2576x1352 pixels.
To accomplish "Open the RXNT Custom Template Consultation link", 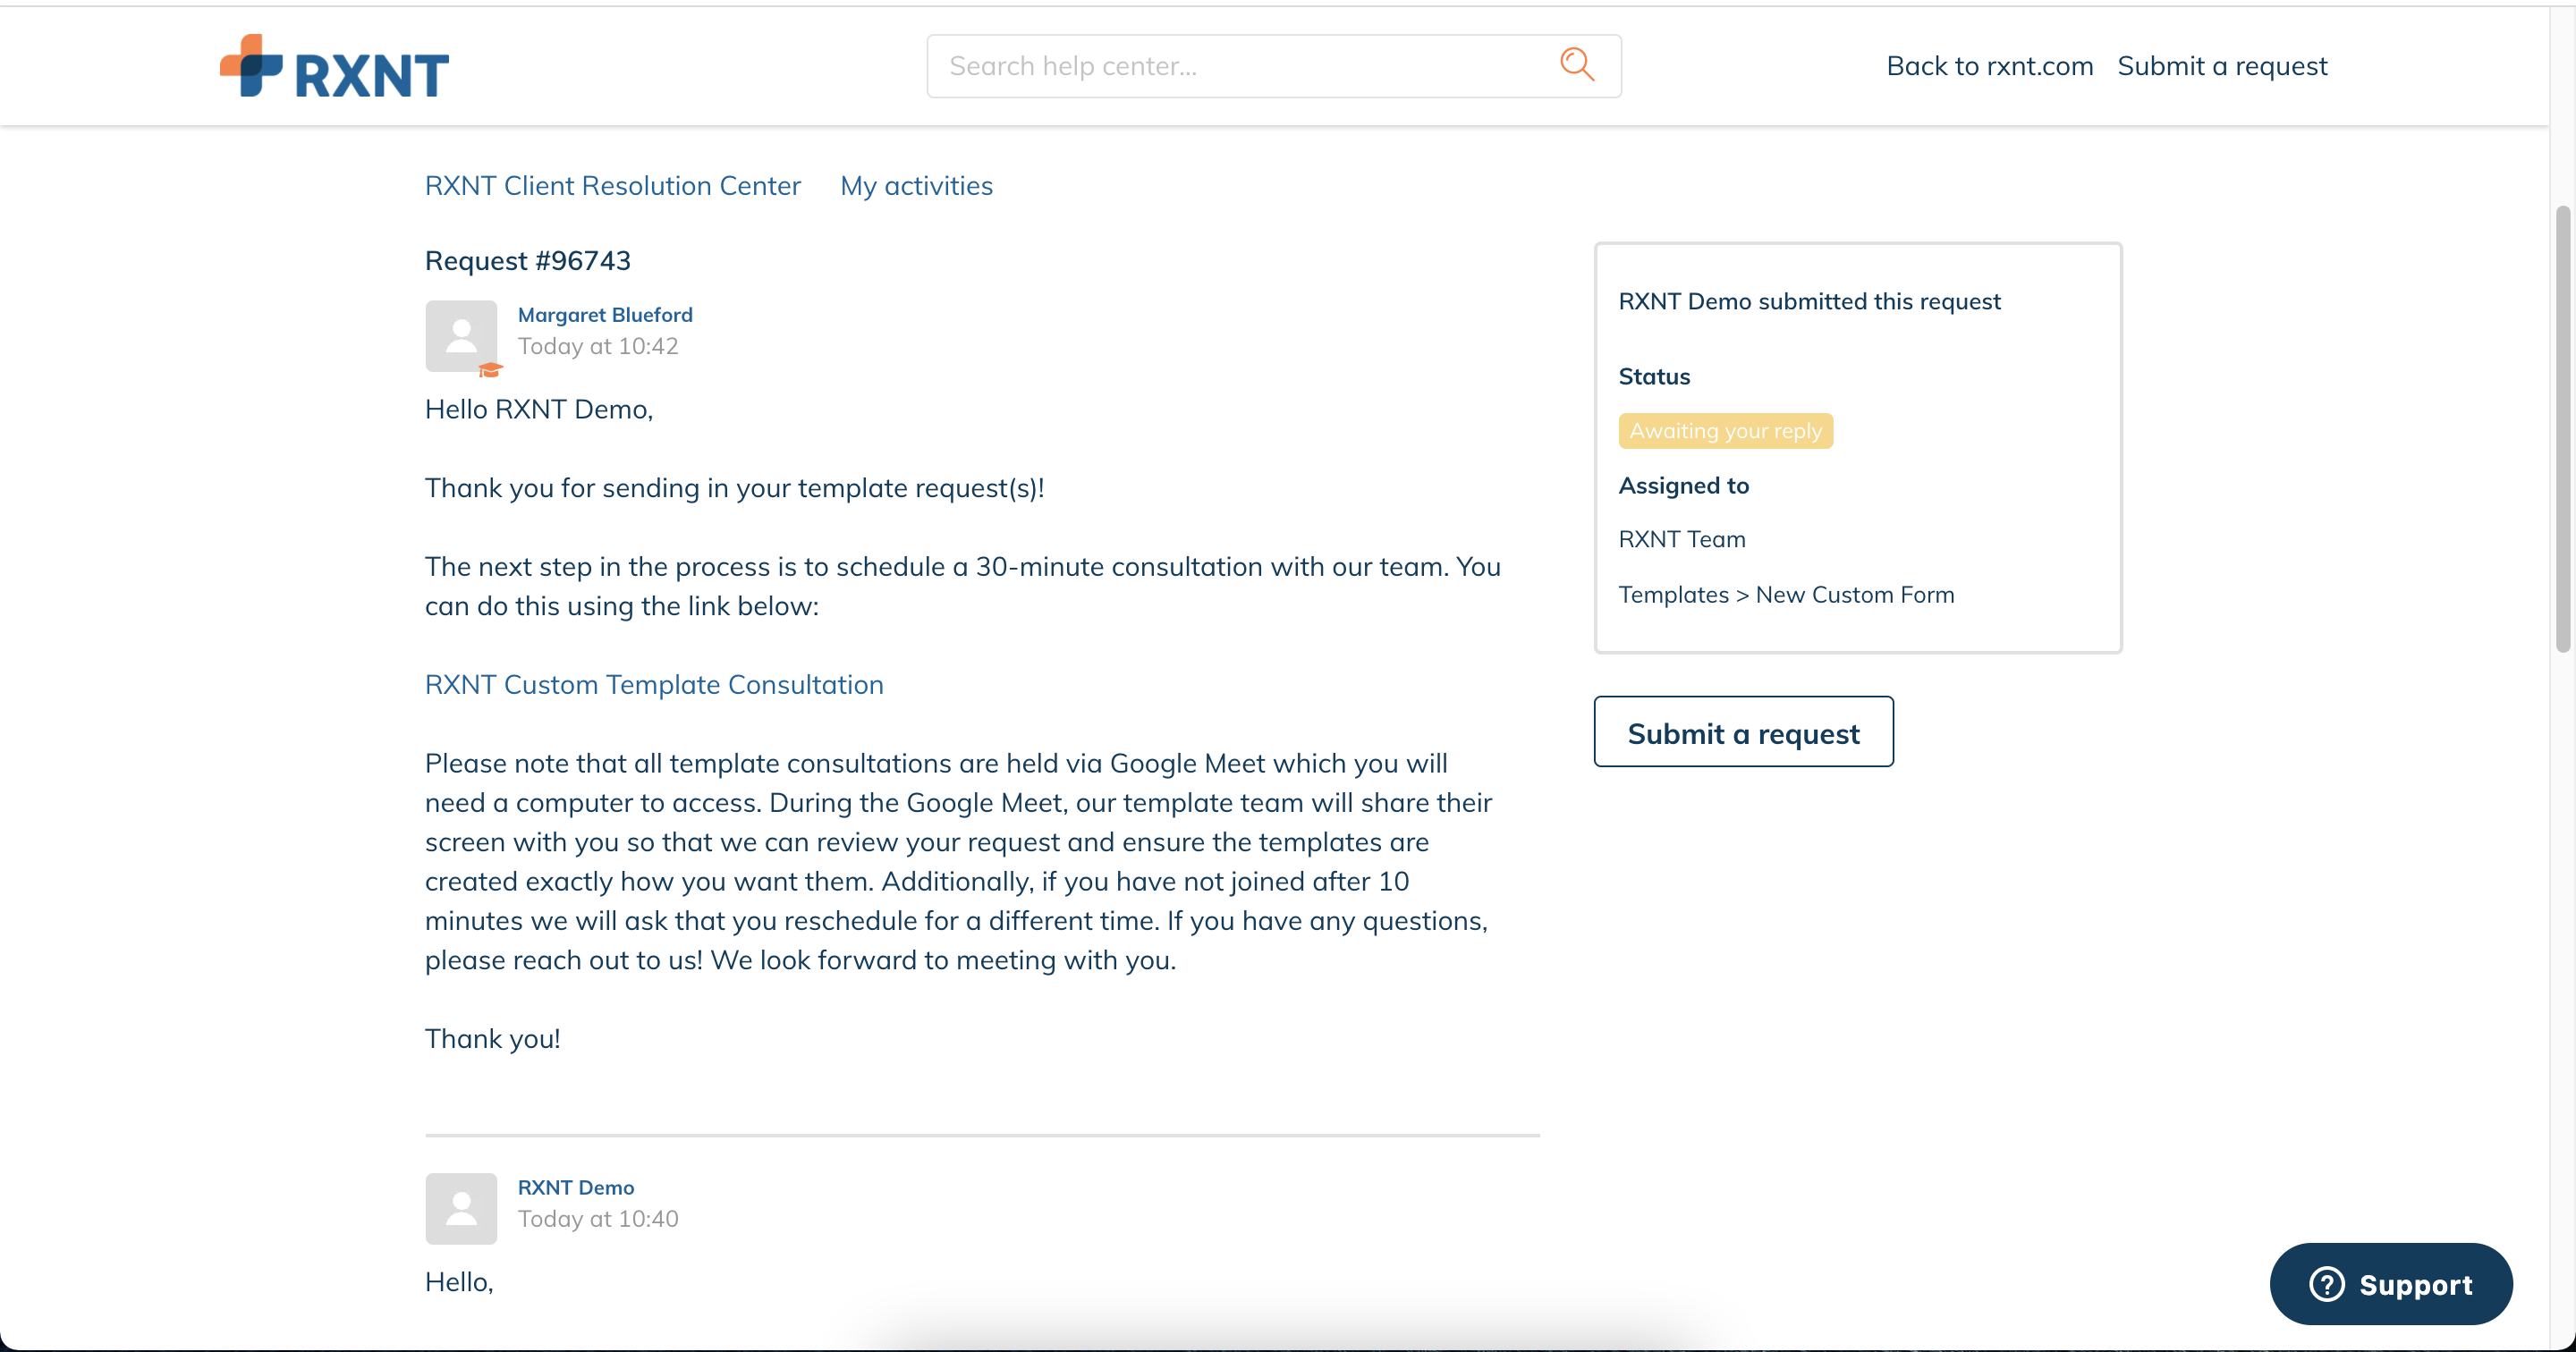I will tap(654, 685).
